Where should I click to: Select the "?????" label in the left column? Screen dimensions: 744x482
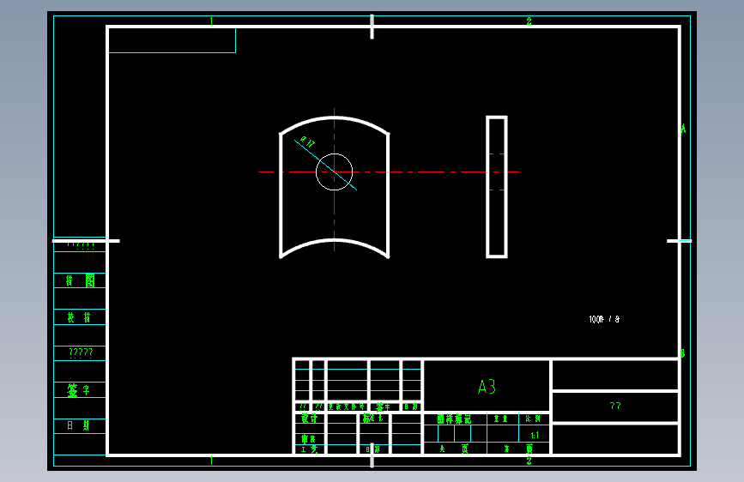coord(81,352)
